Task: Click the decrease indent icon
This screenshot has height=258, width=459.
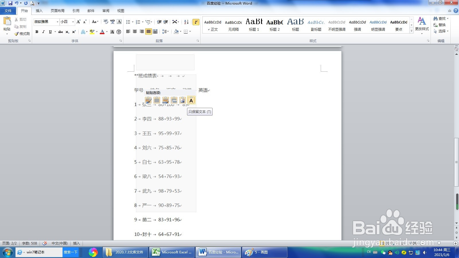Action: pos(159,22)
